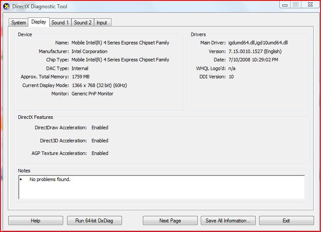This screenshot has height=232, width=321.
Task: Click the Main Driver label
Action: [x=213, y=43]
